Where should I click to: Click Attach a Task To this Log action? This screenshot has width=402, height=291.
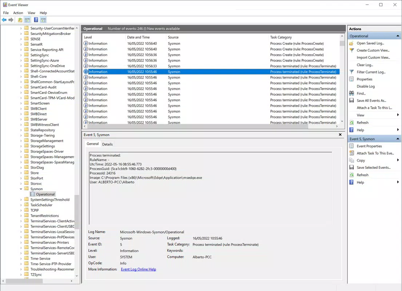pos(374,108)
